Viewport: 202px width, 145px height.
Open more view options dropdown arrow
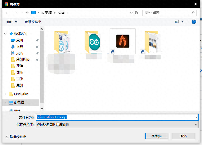(182, 22)
